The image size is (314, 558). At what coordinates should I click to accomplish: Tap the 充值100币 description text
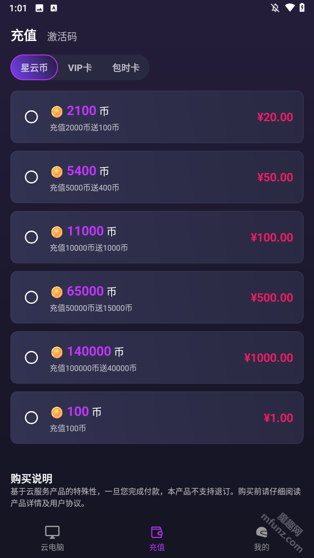click(68, 429)
